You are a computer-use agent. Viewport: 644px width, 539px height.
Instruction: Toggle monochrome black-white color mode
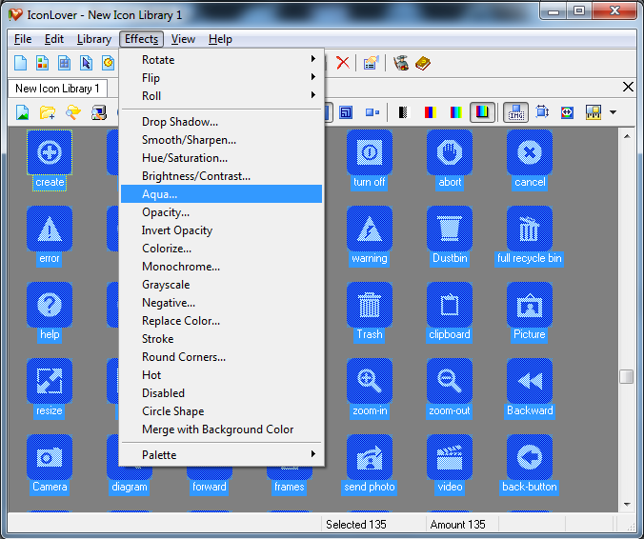[x=404, y=112]
